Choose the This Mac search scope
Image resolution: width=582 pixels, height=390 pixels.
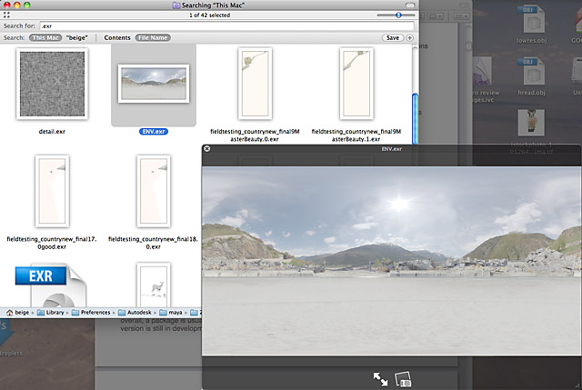point(45,38)
